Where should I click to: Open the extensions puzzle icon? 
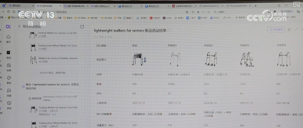tap(274, 11)
